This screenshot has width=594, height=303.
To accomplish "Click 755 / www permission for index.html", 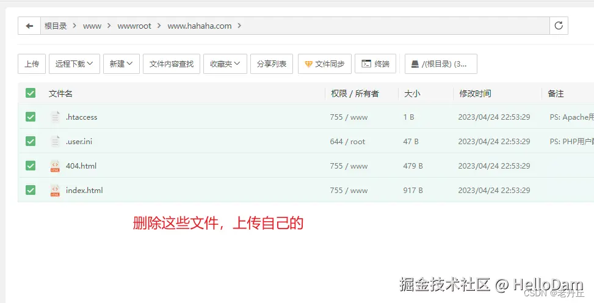I will click(349, 191).
